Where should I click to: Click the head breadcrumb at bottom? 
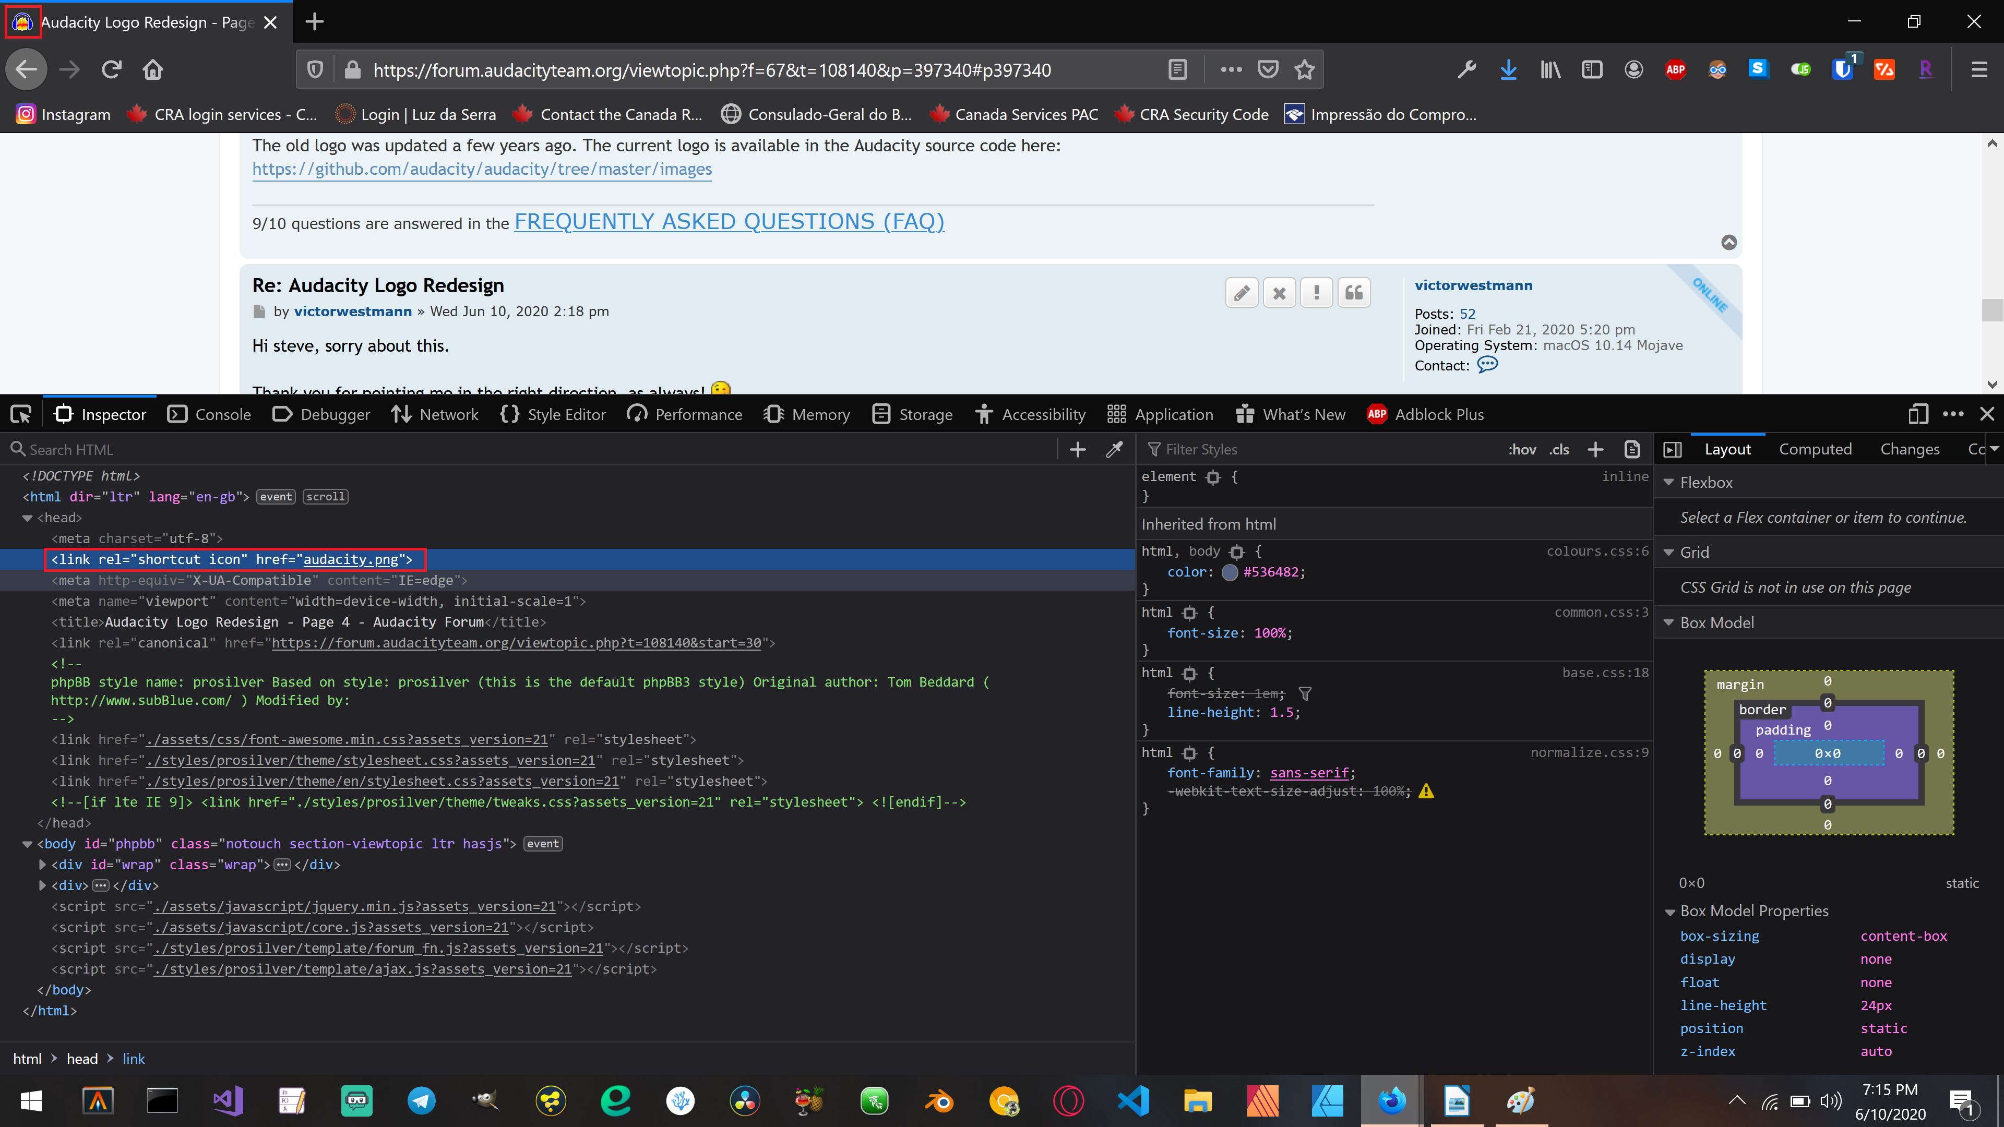tap(82, 1059)
